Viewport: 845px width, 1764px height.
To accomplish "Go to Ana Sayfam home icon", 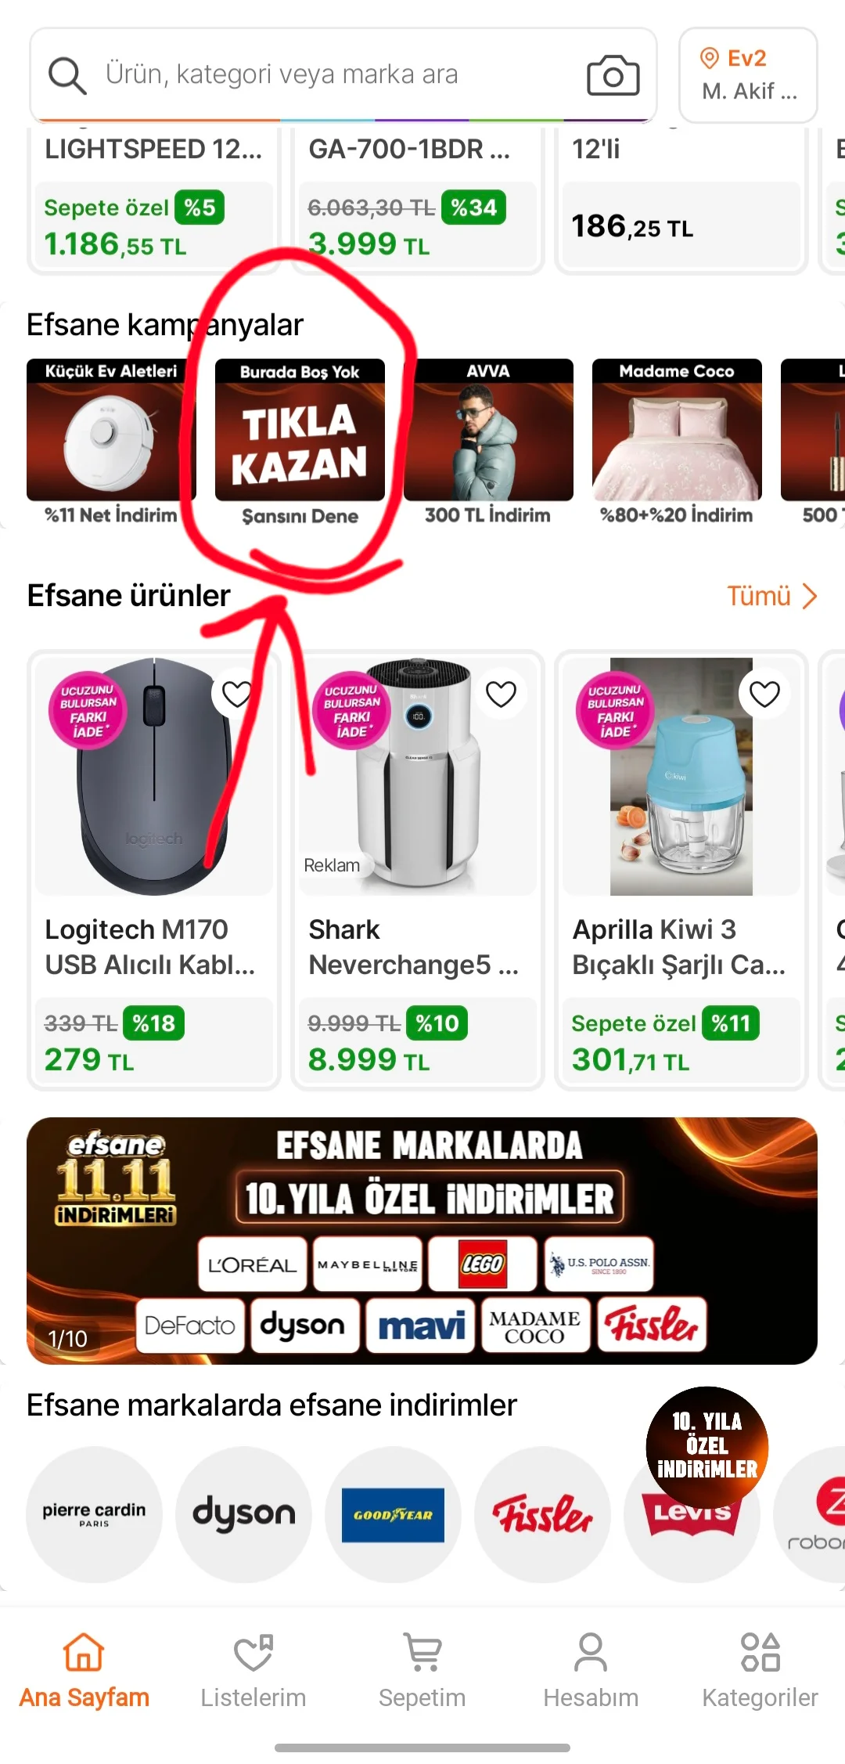I will (84, 1652).
